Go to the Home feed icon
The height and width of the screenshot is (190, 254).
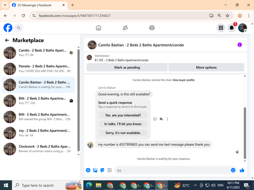(99, 28)
